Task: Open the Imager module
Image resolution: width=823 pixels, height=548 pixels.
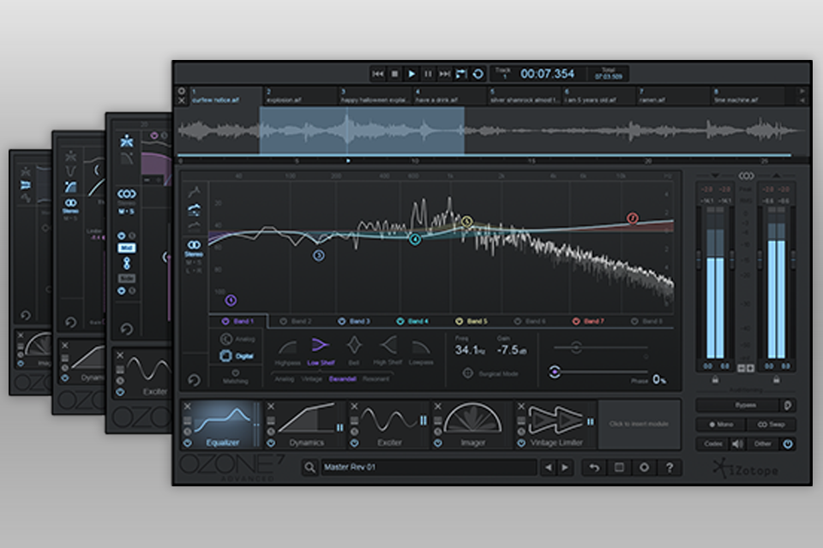Action: click(x=472, y=425)
